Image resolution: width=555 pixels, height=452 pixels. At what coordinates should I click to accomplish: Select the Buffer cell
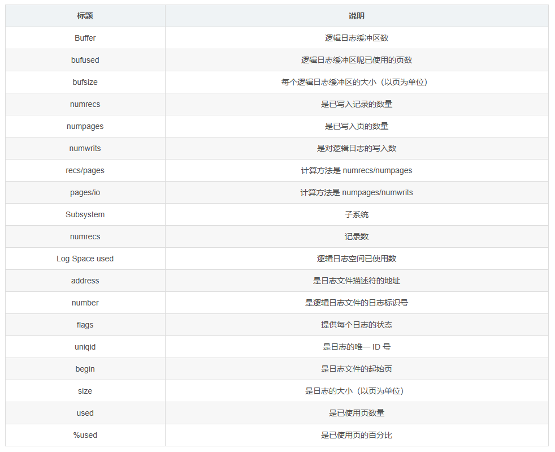pyautogui.click(x=85, y=38)
